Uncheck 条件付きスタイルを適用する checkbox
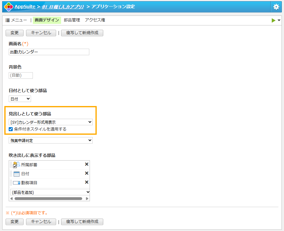This screenshot has width=284, height=231. click(11, 129)
